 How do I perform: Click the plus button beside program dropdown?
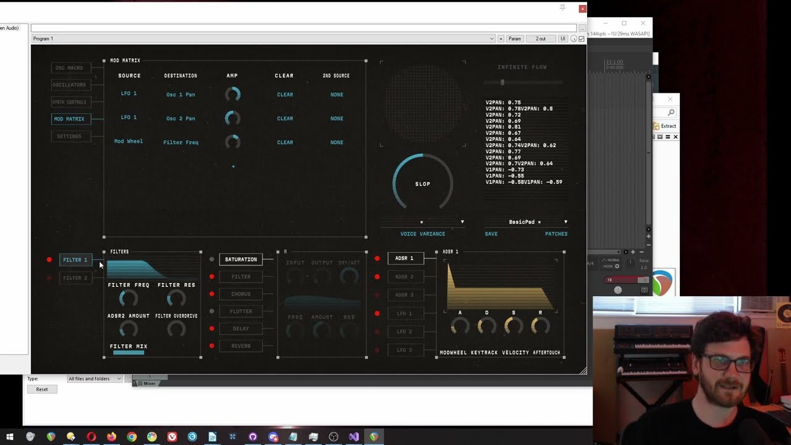[x=501, y=39]
